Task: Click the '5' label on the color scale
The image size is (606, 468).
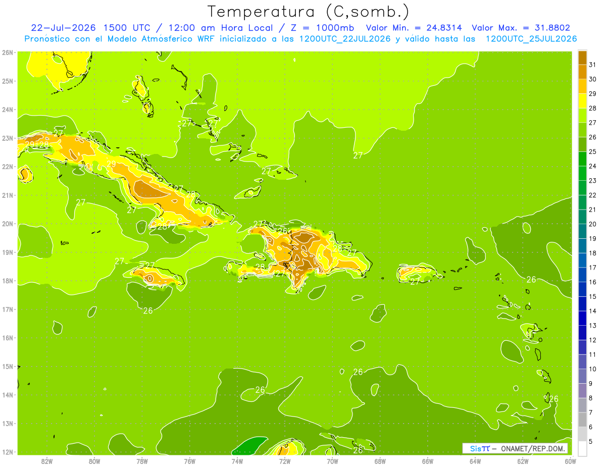Action: (x=591, y=441)
